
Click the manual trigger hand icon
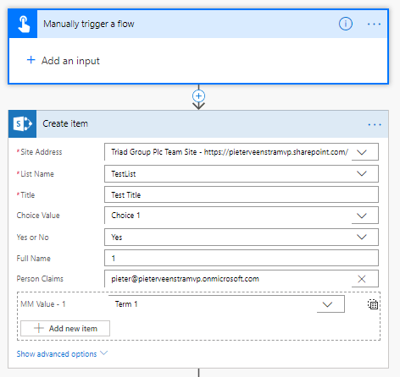pyautogui.click(x=23, y=24)
